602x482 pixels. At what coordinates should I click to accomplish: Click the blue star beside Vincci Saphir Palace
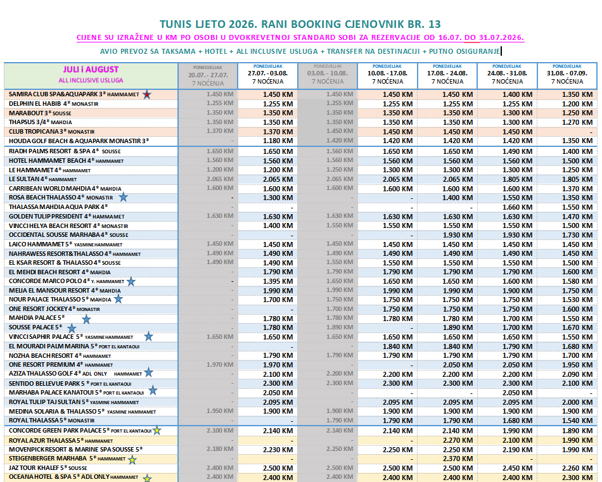[x=148, y=336]
